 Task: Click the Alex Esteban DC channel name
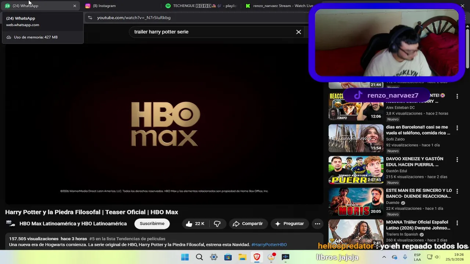pyautogui.click(x=400, y=107)
